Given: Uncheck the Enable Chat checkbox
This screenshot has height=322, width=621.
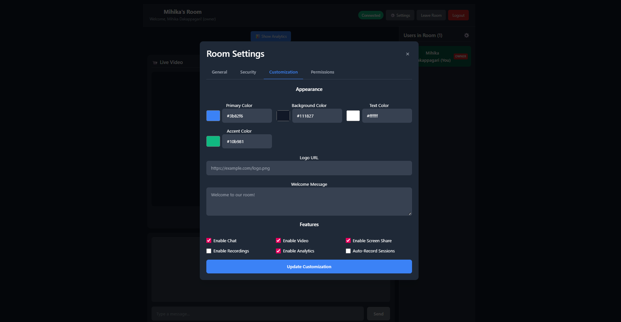Looking at the screenshot, I should coord(209,241).
